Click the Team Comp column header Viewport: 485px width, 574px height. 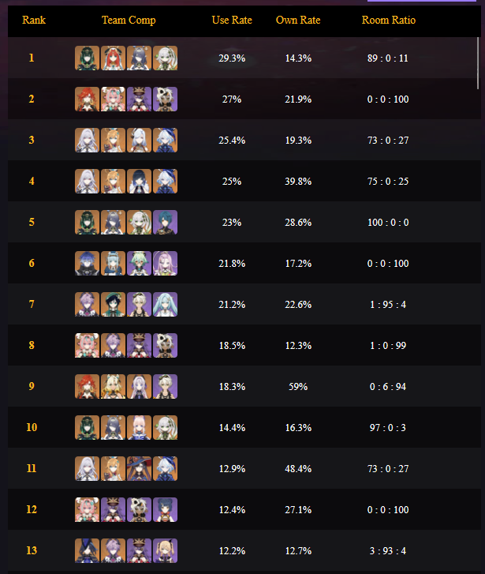(129, 20)
